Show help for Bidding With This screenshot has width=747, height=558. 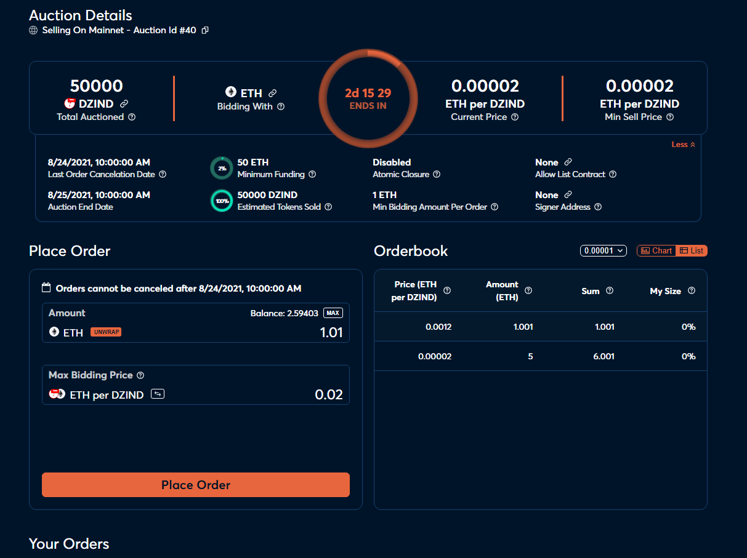(281, 106)
